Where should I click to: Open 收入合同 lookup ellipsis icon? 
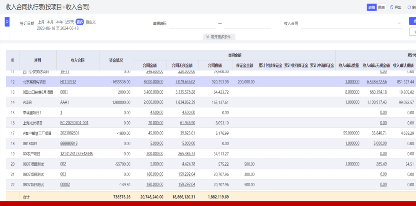(x=400, y=23)
